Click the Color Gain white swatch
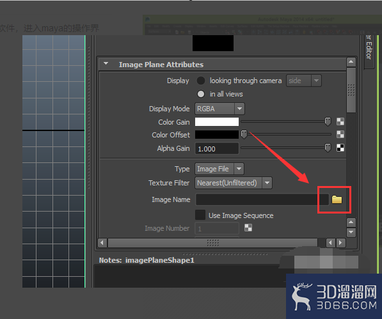 (x=217, y=121)
